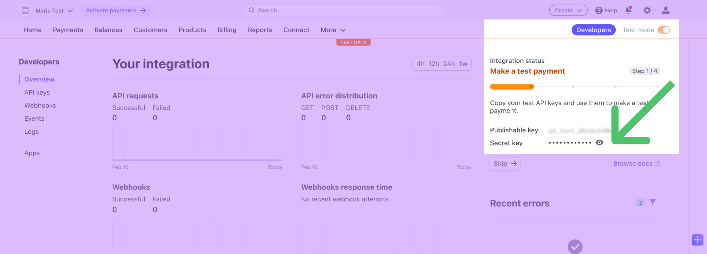Click the Recent errors filter funnel icon
Viewport: 707px width, 254px height.
tap(653, 202)
